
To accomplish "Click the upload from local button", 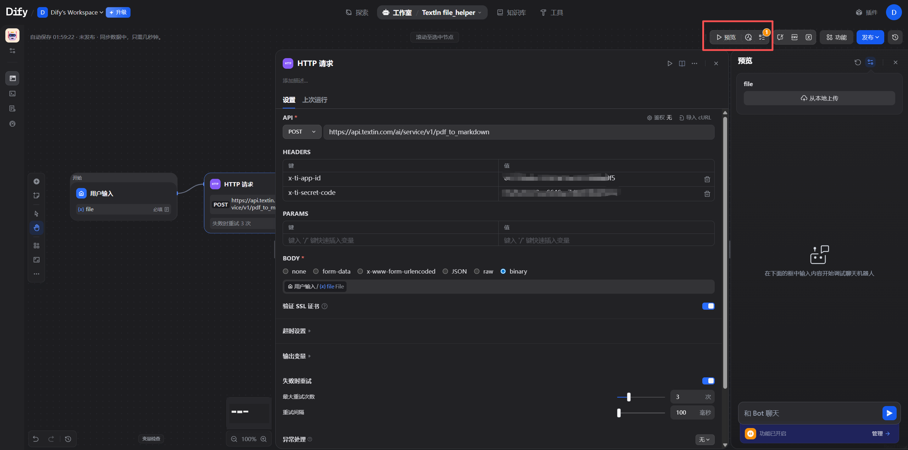I will (819, 98).
